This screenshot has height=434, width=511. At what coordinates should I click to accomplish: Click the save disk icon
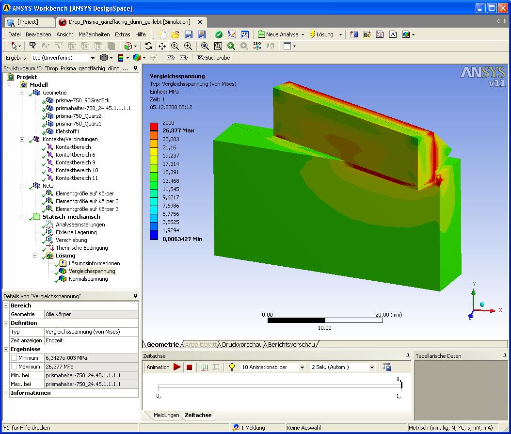click(x=189, y=34)
